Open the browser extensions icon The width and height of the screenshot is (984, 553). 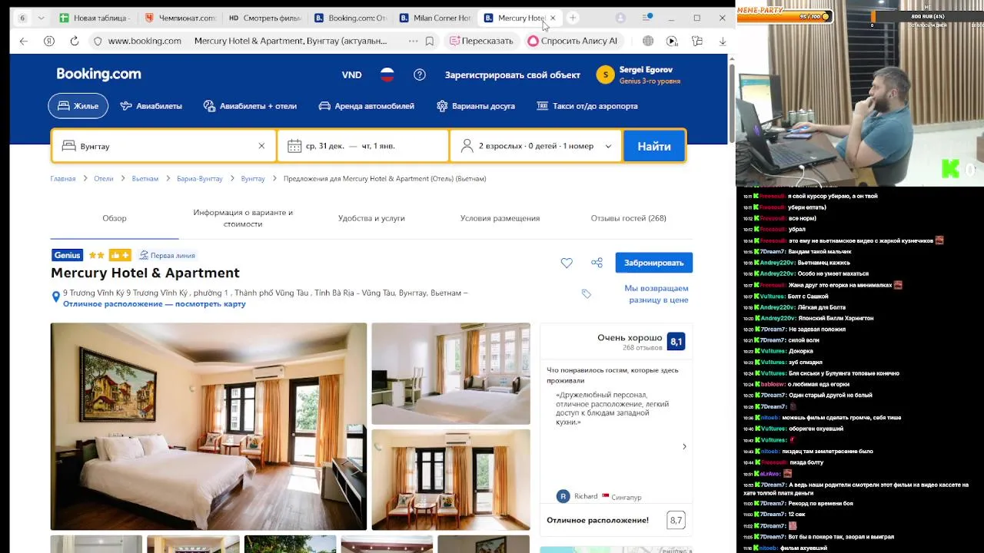coord(697,41)
